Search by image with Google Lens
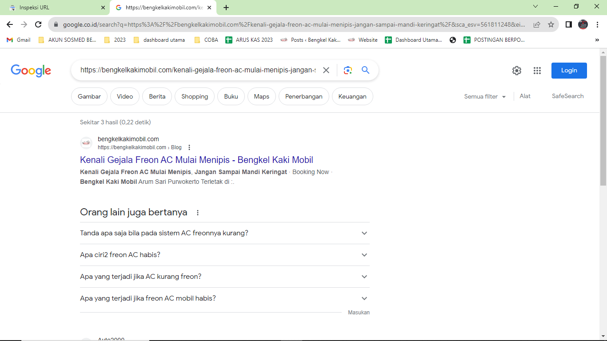 click(348, 70)
